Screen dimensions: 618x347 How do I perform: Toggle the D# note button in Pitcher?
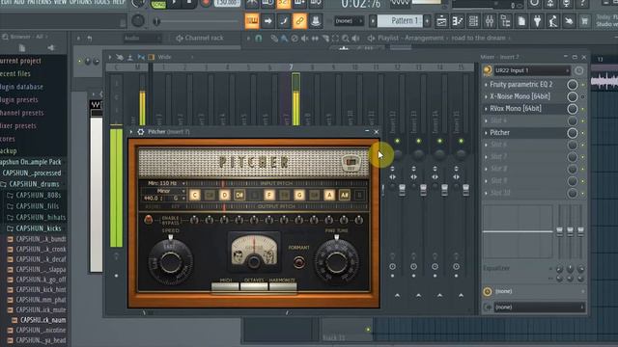[239, 195]
